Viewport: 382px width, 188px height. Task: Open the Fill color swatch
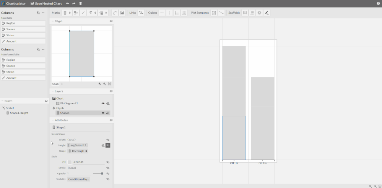pos(70,162)
